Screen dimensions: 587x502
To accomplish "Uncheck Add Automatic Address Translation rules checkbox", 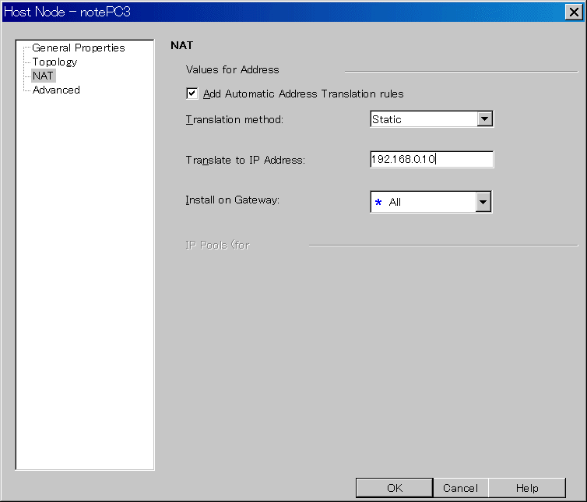I will (192, 94).
